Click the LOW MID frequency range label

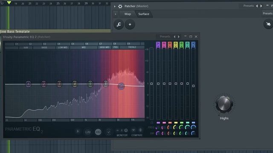point(63,47)
